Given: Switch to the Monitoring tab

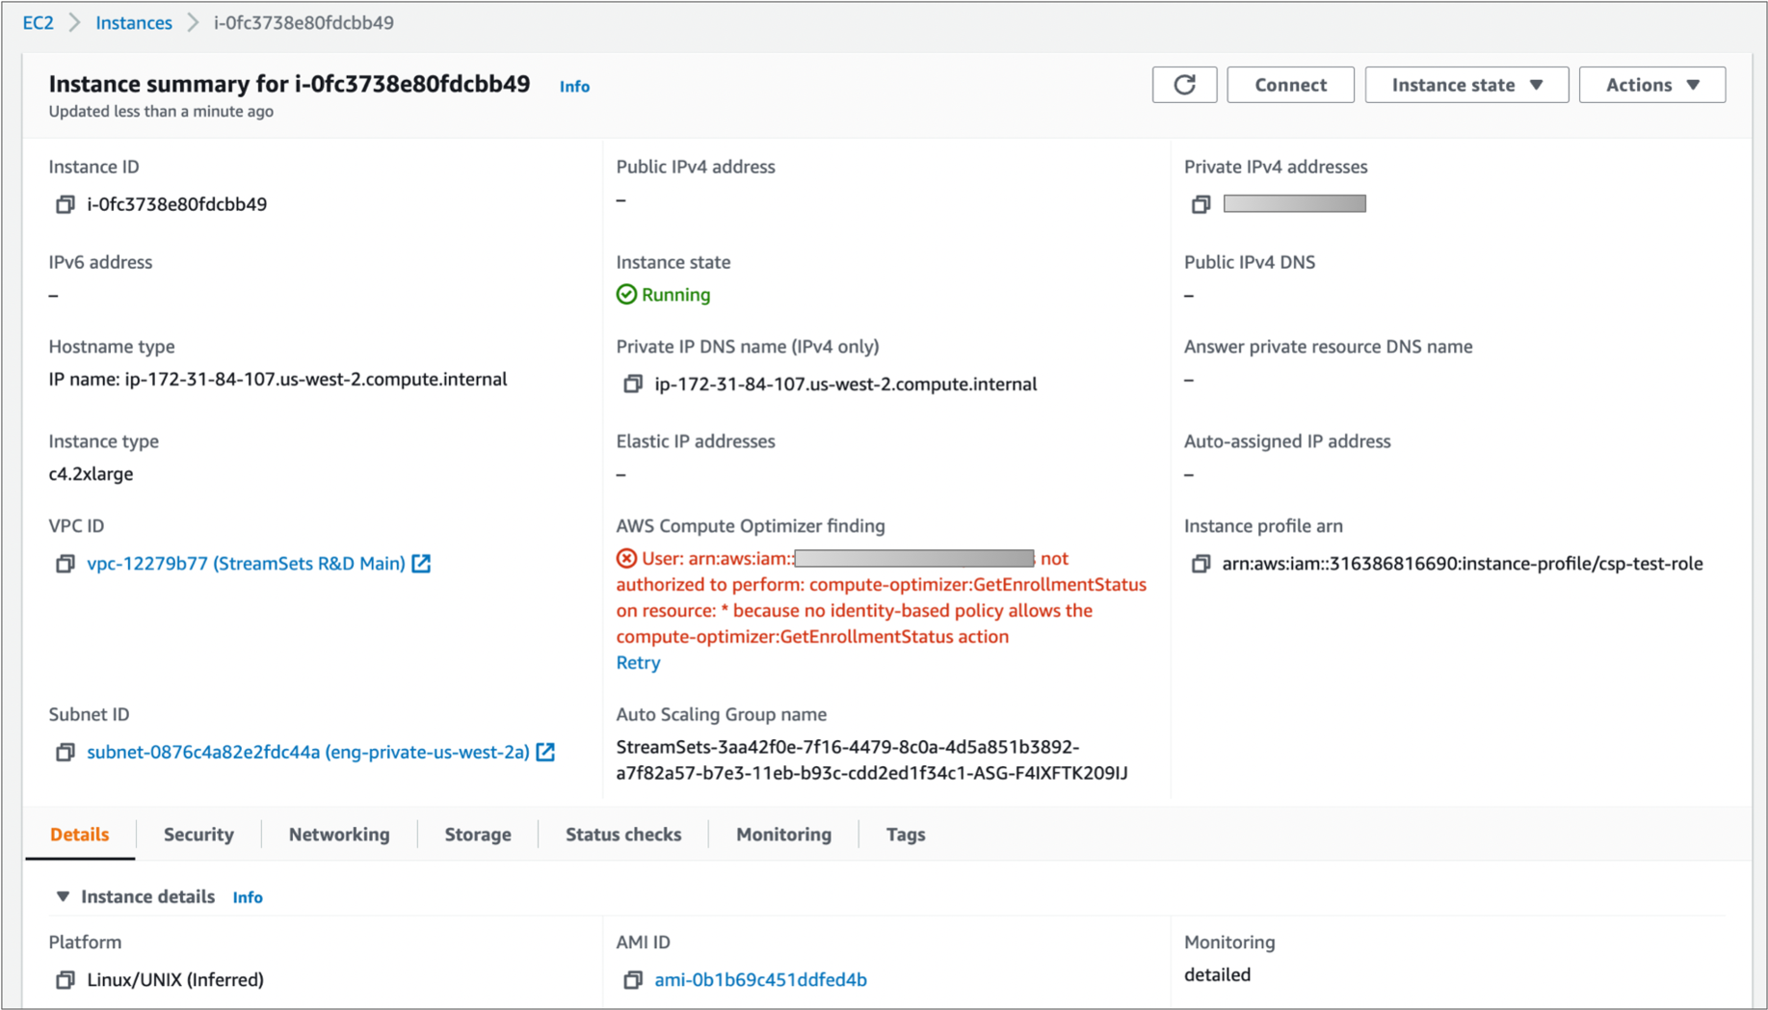Looking at the screenshot, I should 783,835.
